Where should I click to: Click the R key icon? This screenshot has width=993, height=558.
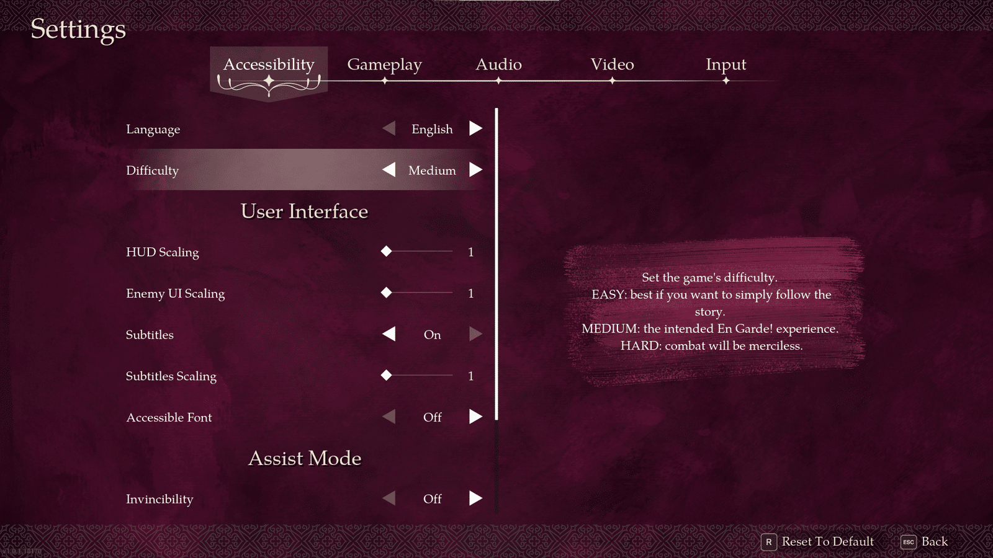(x=769, y=542)
